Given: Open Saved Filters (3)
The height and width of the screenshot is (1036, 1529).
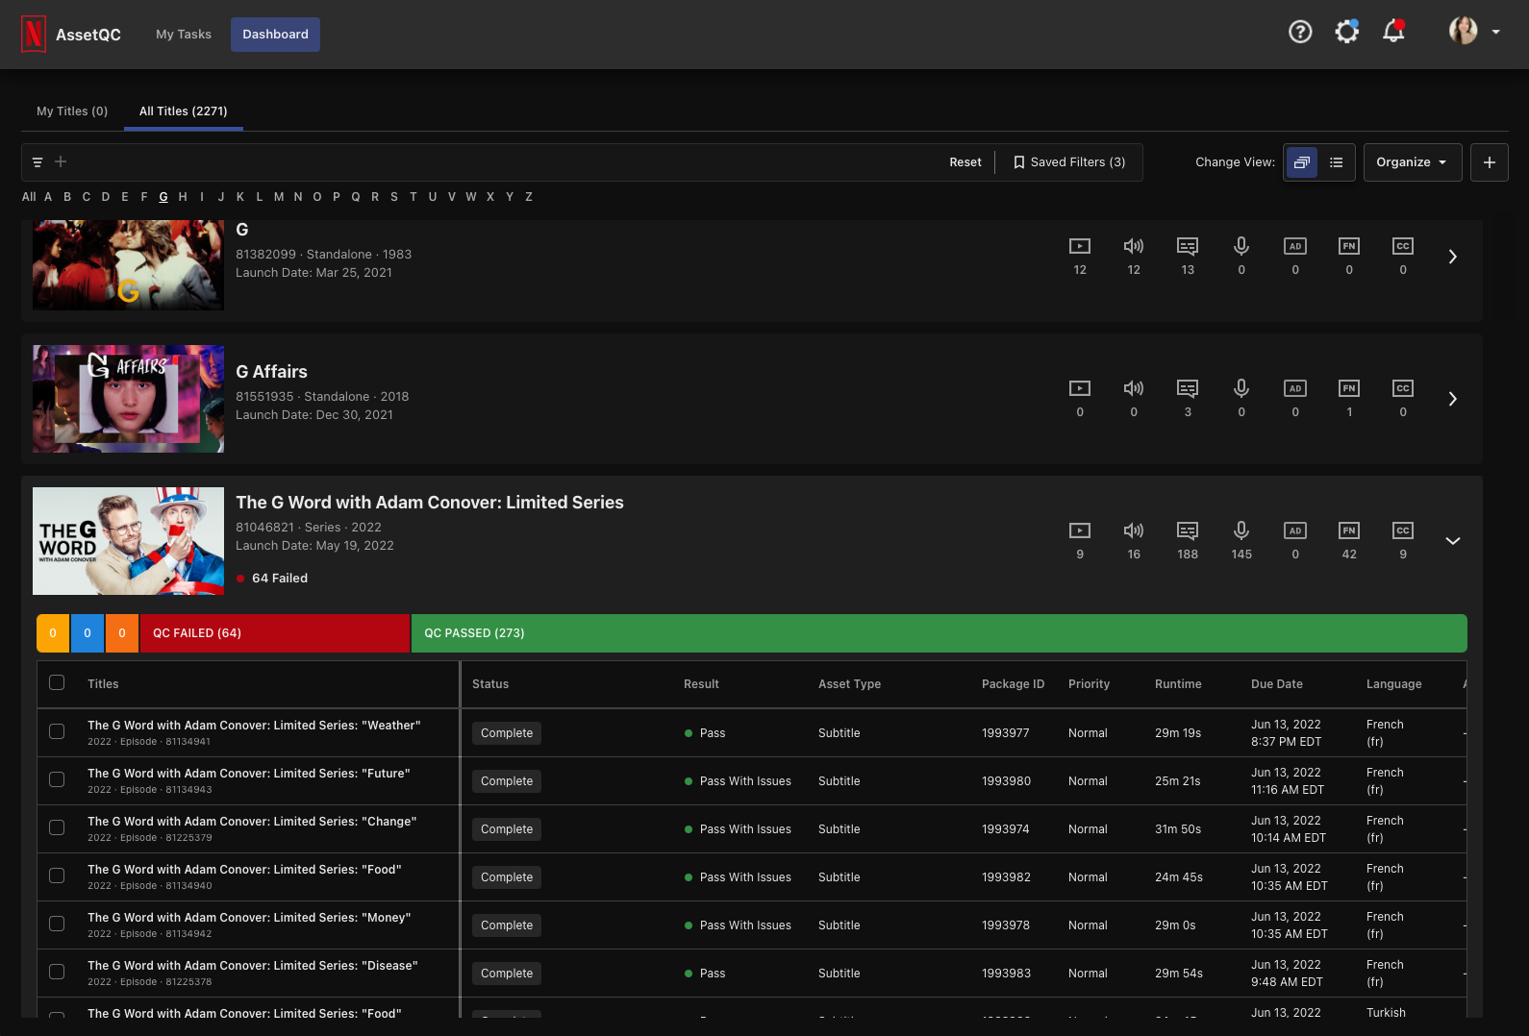Looking at the screenshot, I should click(1069, 162).
